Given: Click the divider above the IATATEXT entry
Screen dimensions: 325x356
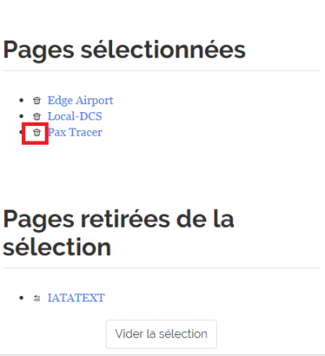Looking at the screenshot, I should coord(162,268).
